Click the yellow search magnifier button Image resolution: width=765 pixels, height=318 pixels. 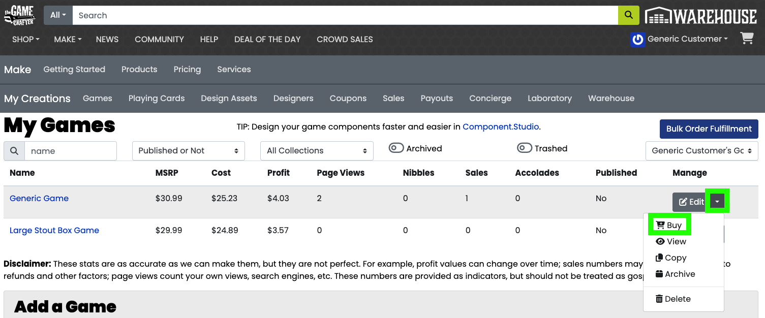click(x=628, y=15)
